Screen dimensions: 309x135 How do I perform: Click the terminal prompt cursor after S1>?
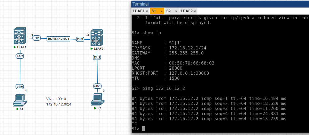[x=144, y=129]
